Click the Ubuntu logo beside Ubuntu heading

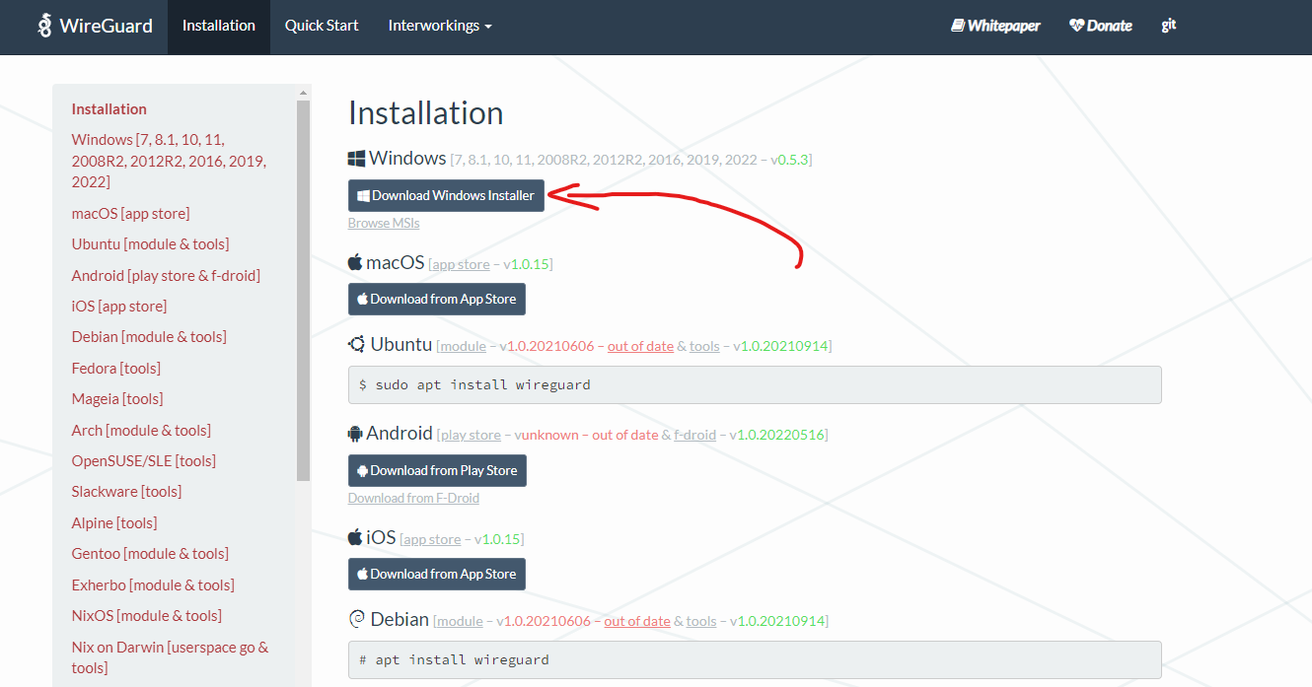pyautogui.click(x=357, y=344)
